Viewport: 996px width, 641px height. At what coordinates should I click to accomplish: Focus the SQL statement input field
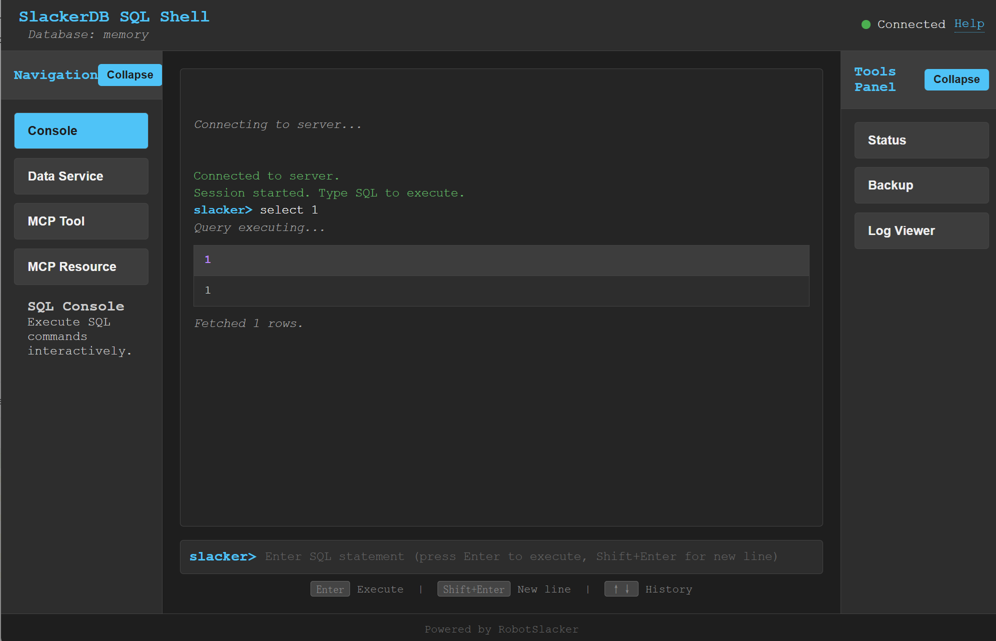coord(520,556)
